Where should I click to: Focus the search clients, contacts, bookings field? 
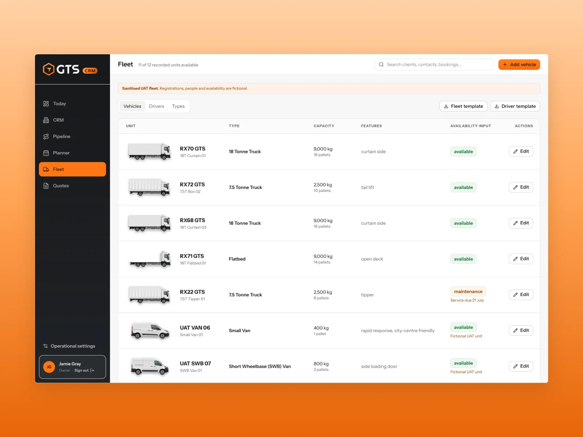434,64
